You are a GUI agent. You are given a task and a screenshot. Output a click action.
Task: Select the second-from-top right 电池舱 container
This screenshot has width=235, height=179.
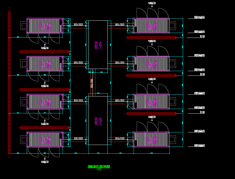(151, 64)
